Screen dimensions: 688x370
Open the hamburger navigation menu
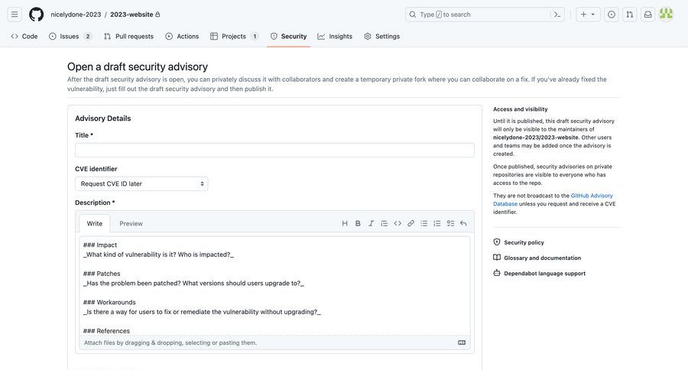(15, 15)
